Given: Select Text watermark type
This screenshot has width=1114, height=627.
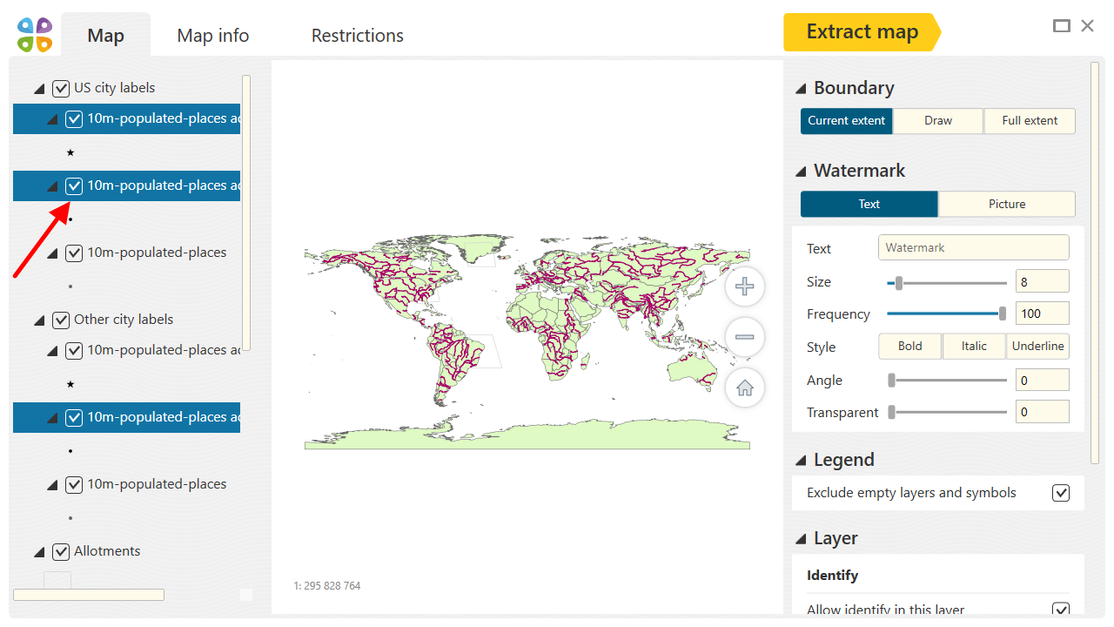Looking at the screenshot, I should [x=869, y=204].
